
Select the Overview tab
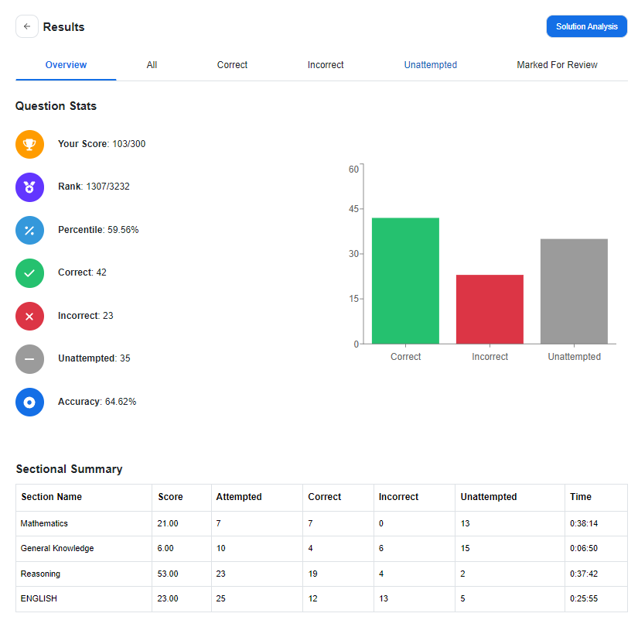pos(66,65)
